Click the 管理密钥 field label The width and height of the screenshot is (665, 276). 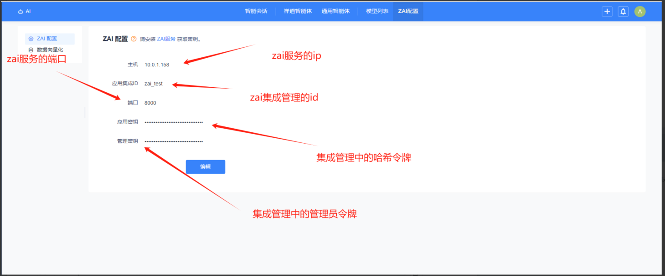point(128,141)
